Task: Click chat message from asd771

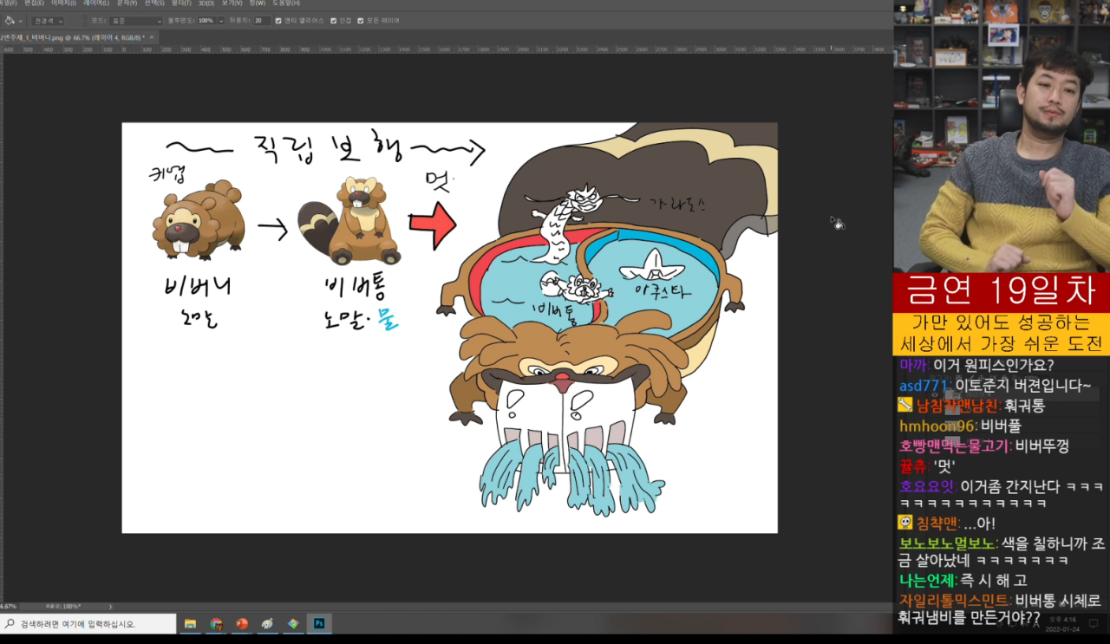Action: coord(995,385)
